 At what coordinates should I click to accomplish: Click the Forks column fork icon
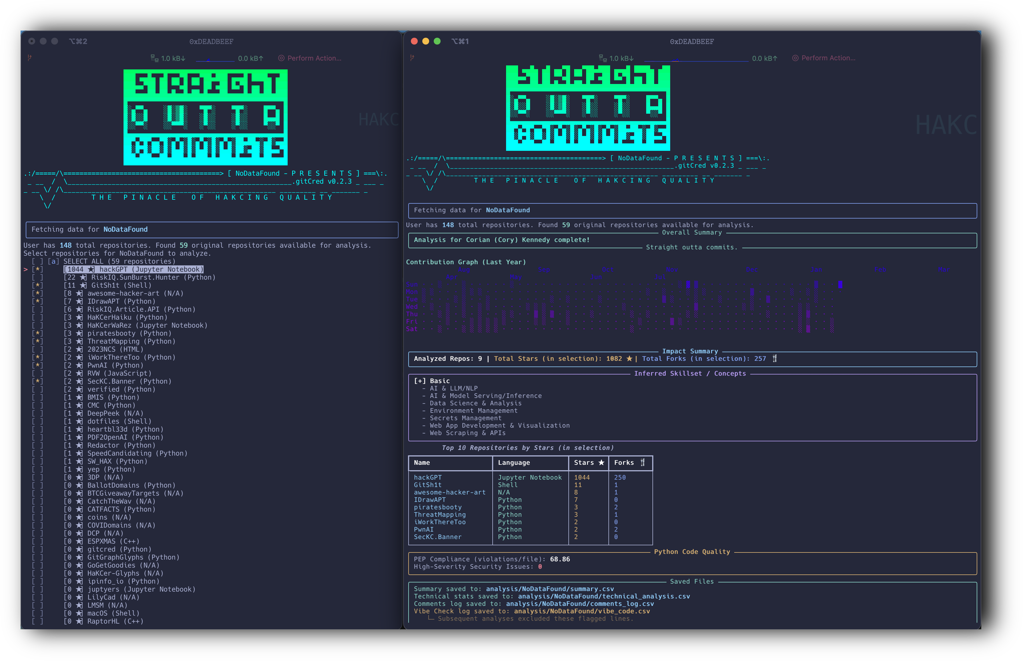[x=643, y=463]
